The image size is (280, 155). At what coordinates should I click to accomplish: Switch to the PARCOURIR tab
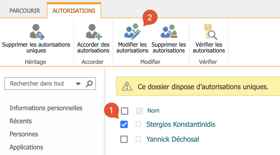(x=25, y=11)
